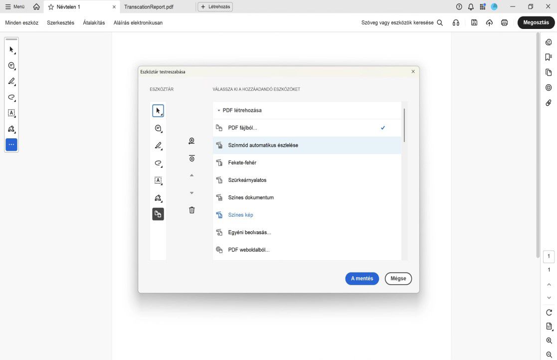Open the user profile avatar
The width and height of the screenshot is (557, 360).
pyautogui.click(x=494, y=7)
